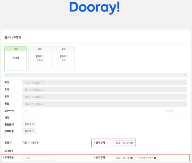This screenshot has width=192, height=163.
Task: Click the 공람 circulation field
Action: 105,104
